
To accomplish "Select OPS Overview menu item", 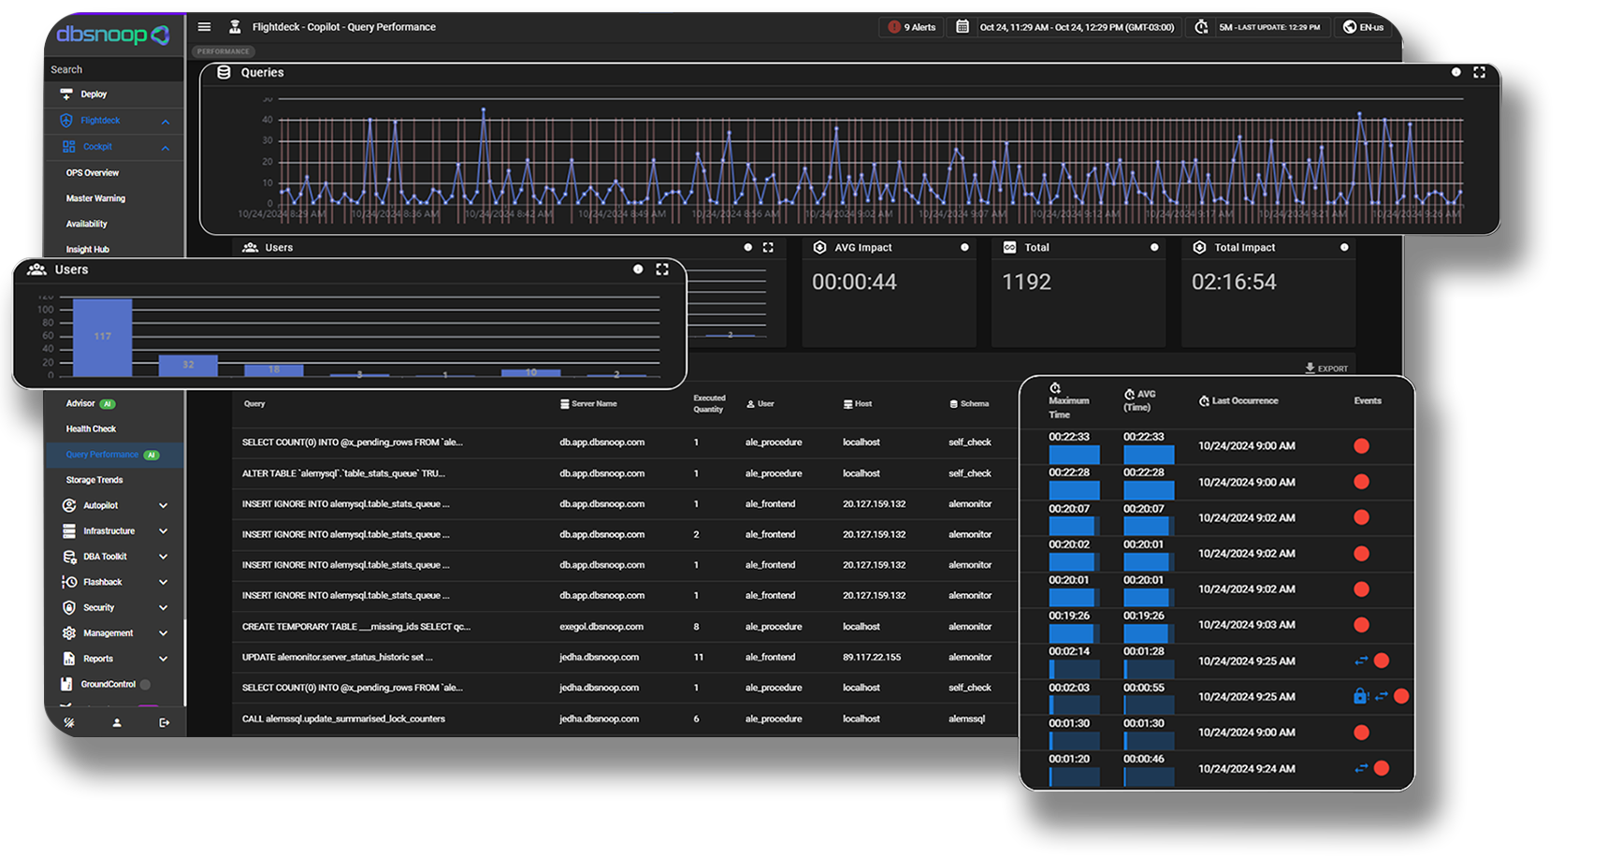I will click(93, 173).
